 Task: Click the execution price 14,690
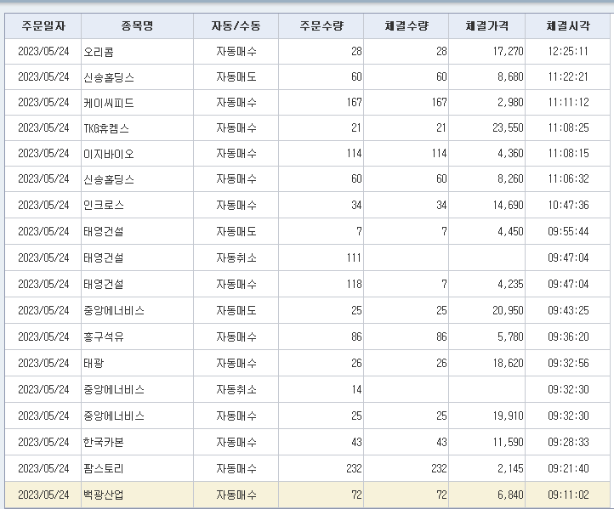pyautogui.click(x=508, y=205)
